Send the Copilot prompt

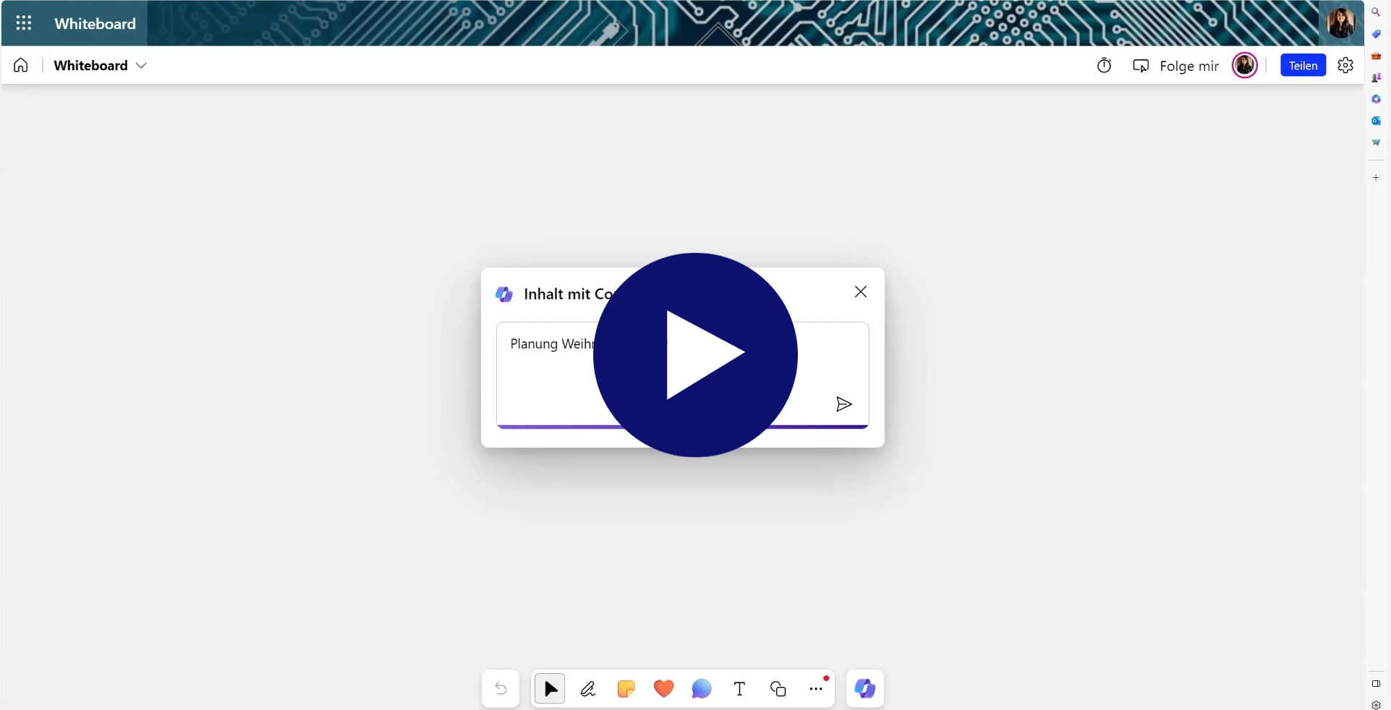point(843,404)
